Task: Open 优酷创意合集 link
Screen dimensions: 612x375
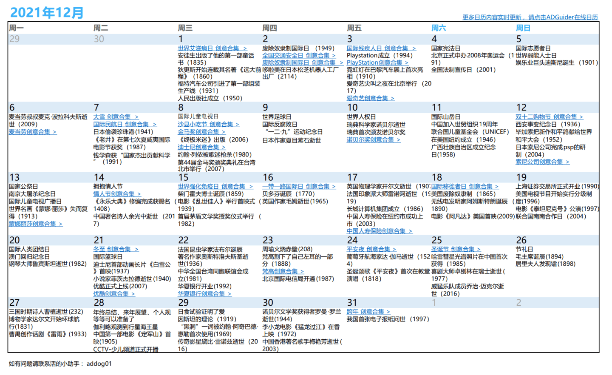Action: [x=114, y=293]
